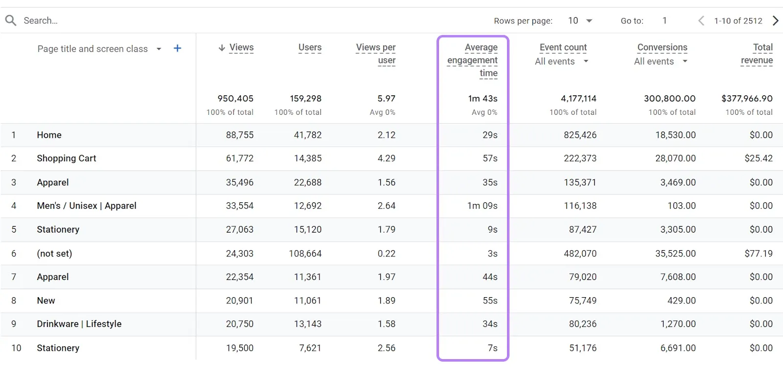Sort by Views per user column

[x=376, y=54]
